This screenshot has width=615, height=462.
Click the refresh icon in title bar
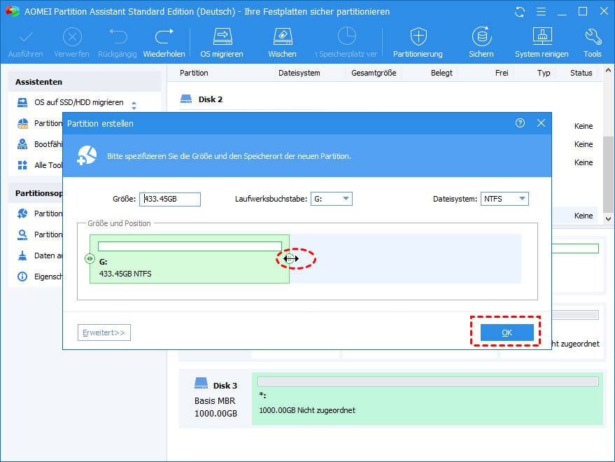(520, 12)
